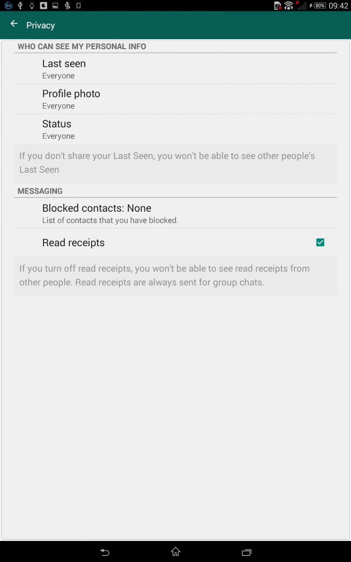Image resolution: width=351 pixels, height=562 pixels.
Task: Tap the Wi-Fi status icon
Action: (289, 6)
